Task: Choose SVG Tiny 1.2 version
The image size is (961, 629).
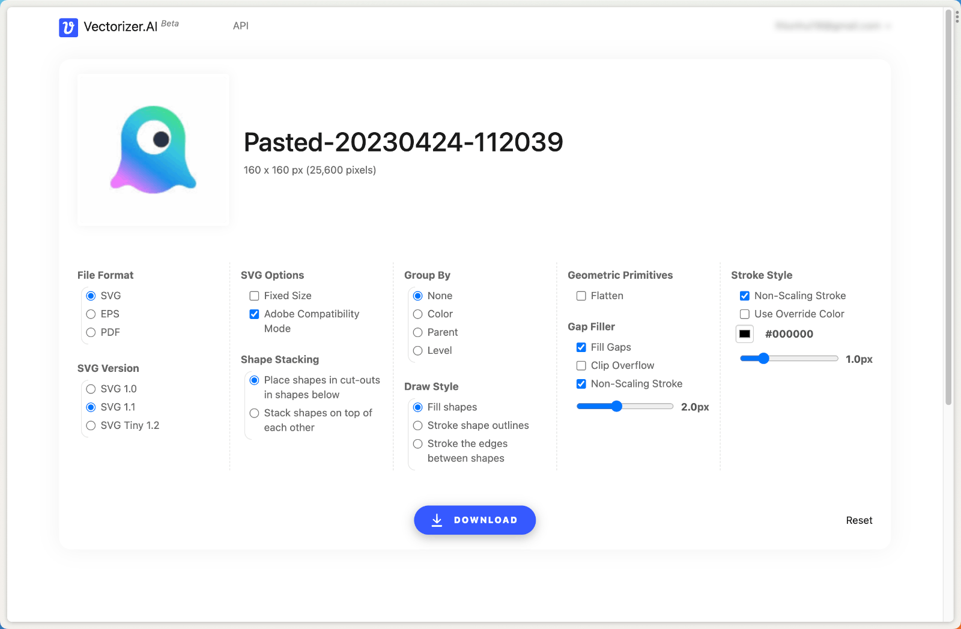Action: [91, 425]
